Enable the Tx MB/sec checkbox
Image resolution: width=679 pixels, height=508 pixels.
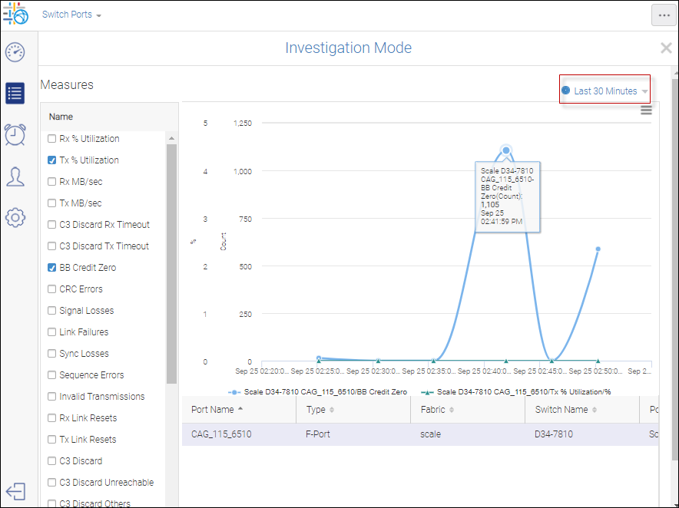(52, 203)
